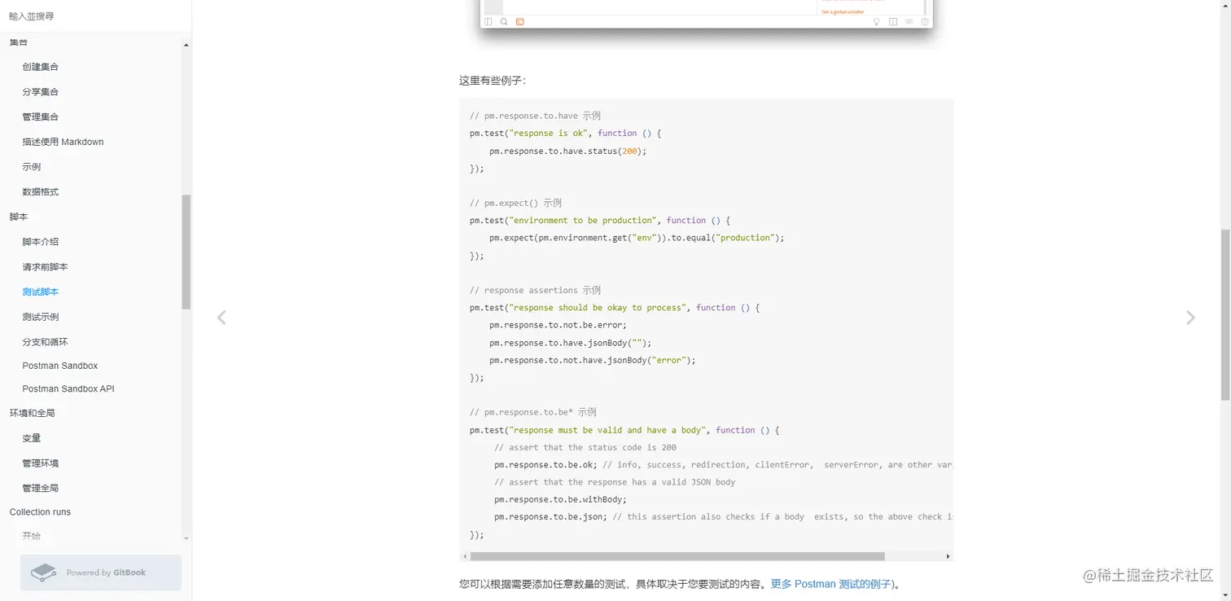Select the 脚本 section heading
Viewport: 1231px width, 601px height.
[x=19, y=217]
